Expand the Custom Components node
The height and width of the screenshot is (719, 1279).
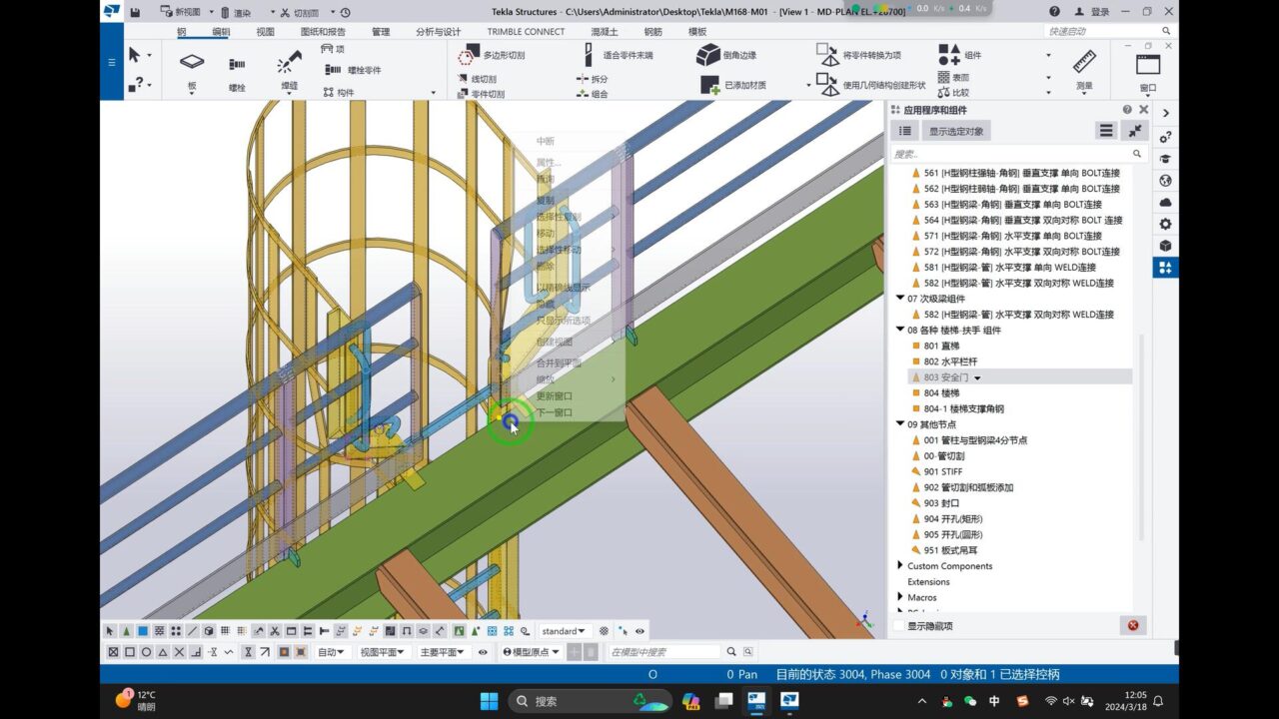(x=900, y=566)
